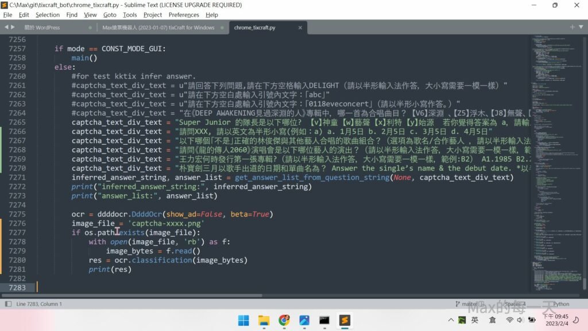This screenshot has width=588, height=331.
Task: Toggle the sidebar icon in status bar
Action: tap(7, 304)
